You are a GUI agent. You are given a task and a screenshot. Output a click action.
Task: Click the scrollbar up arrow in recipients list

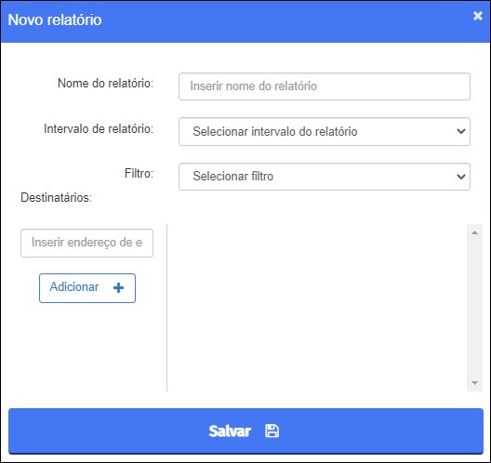coord(474,232)
